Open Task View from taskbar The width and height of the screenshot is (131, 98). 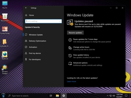(51, 96)
